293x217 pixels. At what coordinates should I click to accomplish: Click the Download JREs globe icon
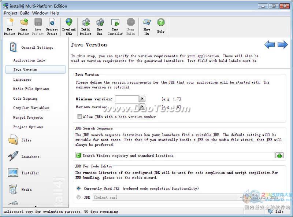pos(69,26)
